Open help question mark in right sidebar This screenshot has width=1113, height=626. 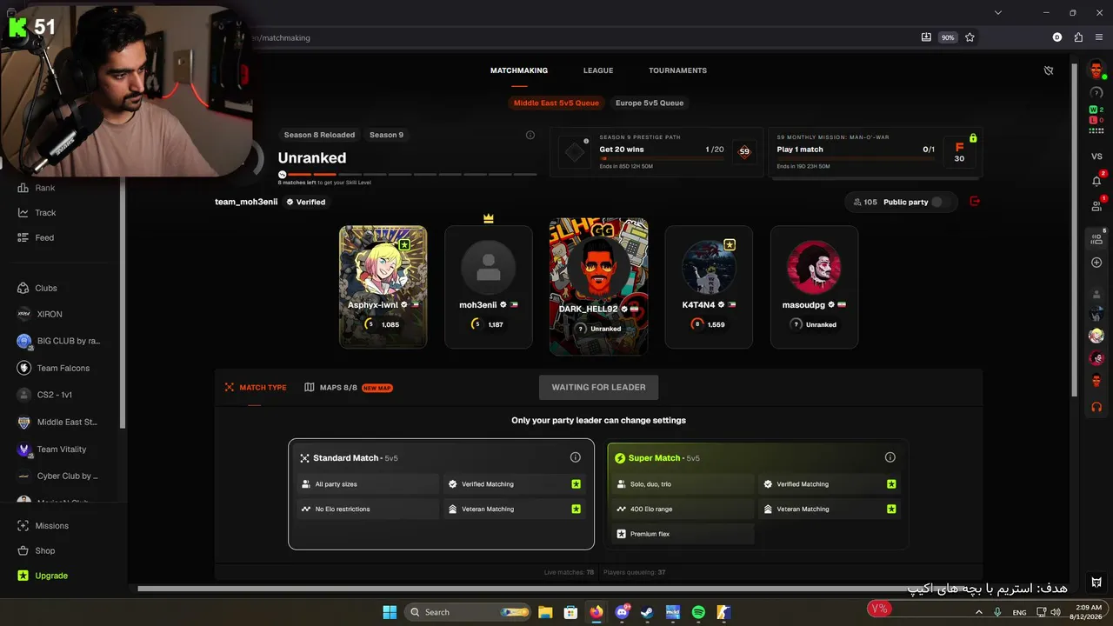(x=1096, y=92)
